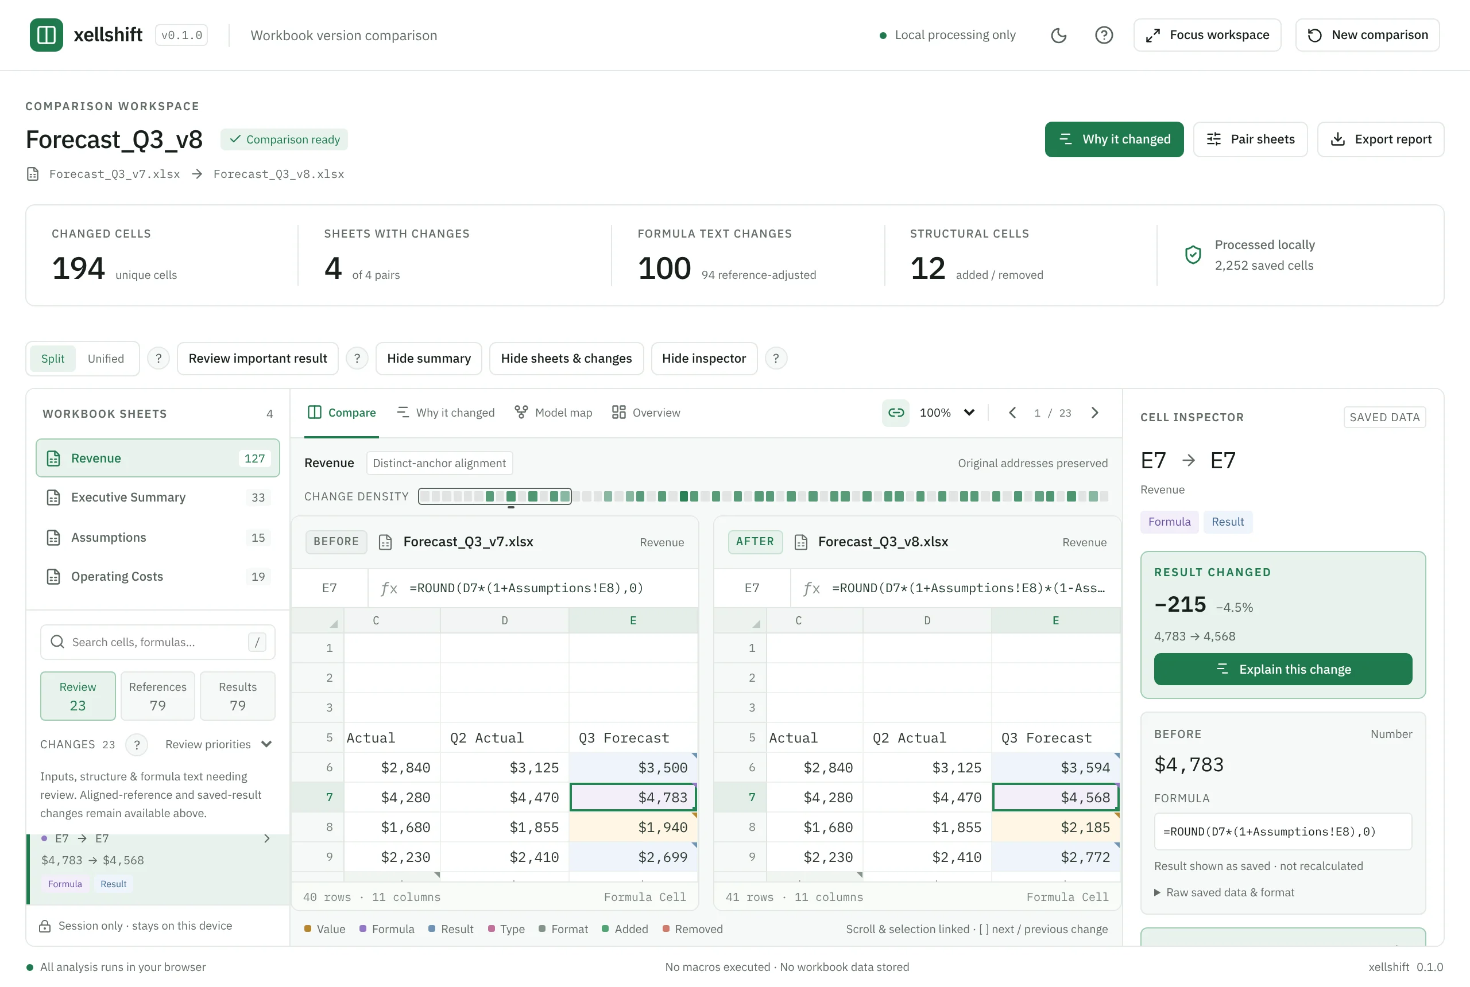1470x987 pixels.
Task: Toggle Hide sheets & changes
Action: (x=566, y=359)
